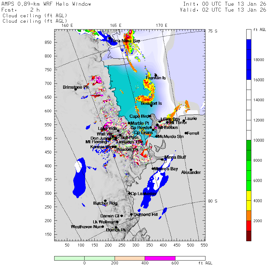
Task: Select the 'Cape Bird' label
Action: tap(139, 116)
